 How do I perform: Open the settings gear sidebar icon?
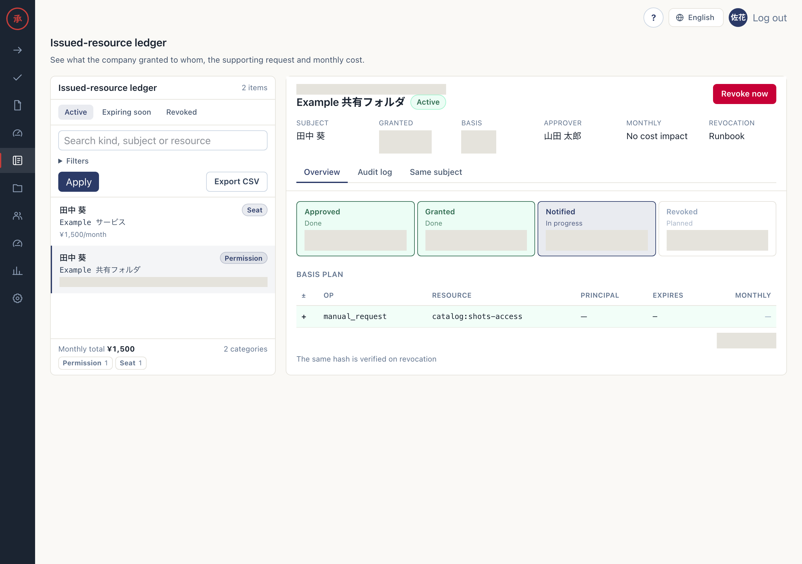tap(18, 298)
